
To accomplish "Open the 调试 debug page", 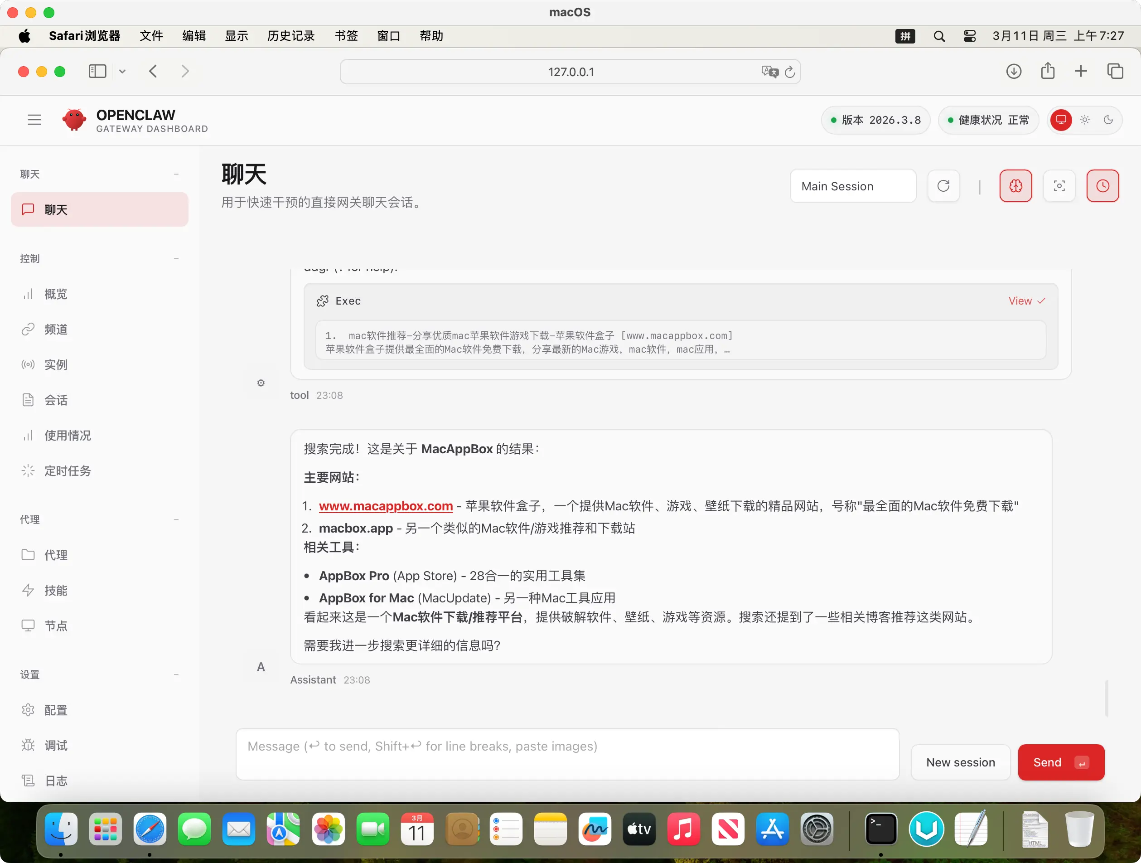I will [x=100, y=746].
